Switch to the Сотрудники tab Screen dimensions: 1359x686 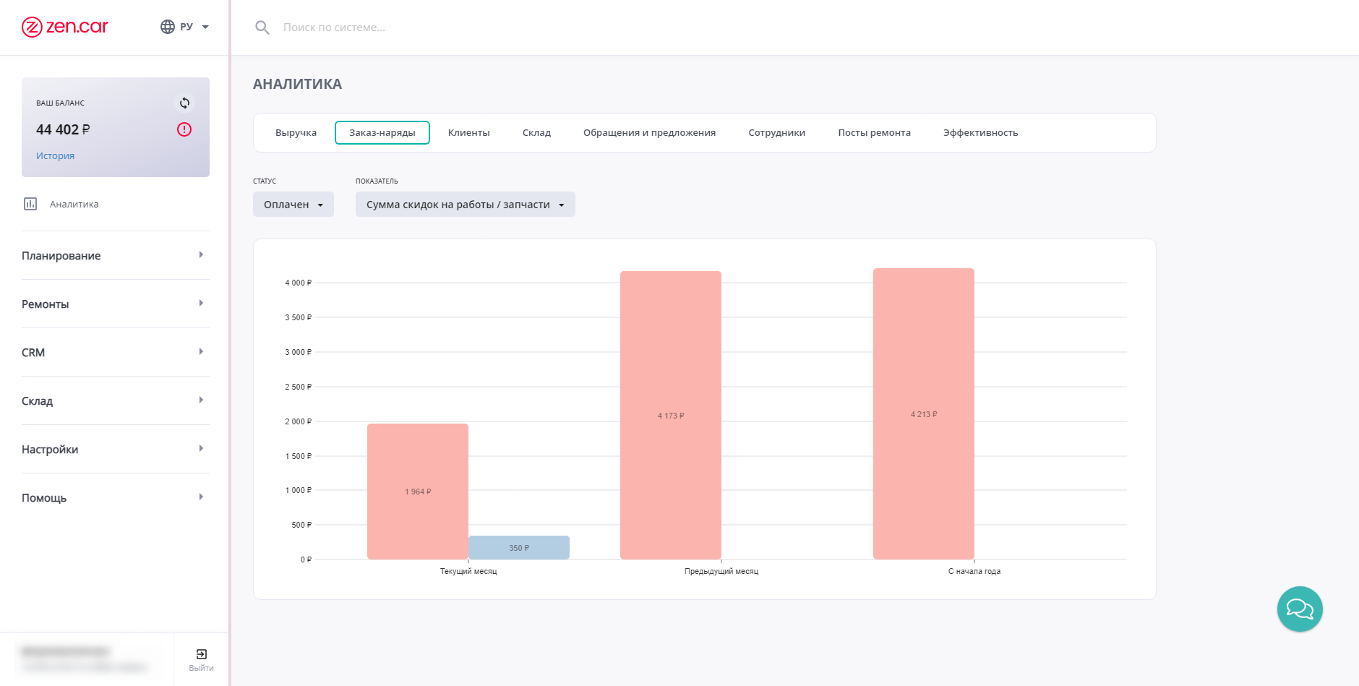pos(776,132)
